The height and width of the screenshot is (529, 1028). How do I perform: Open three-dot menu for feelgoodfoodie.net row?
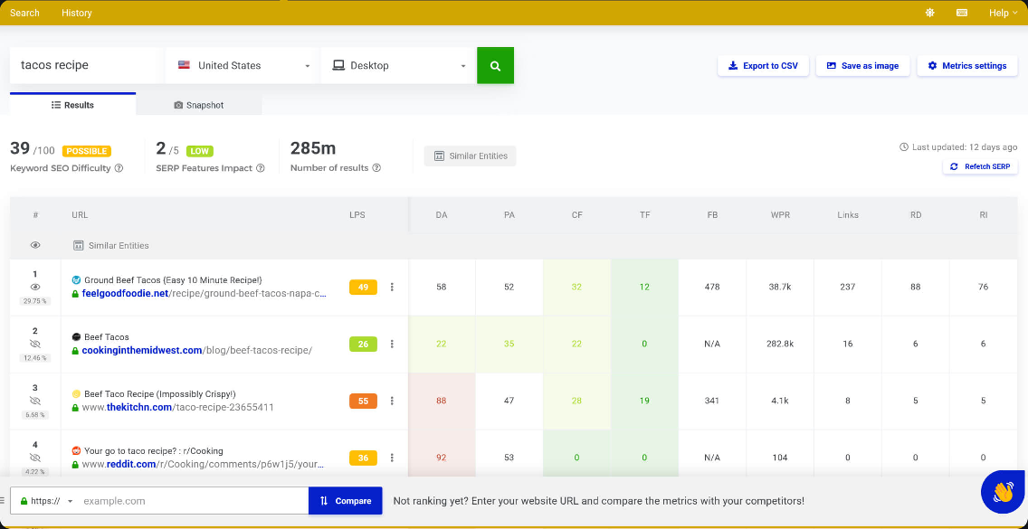(392, 288)
